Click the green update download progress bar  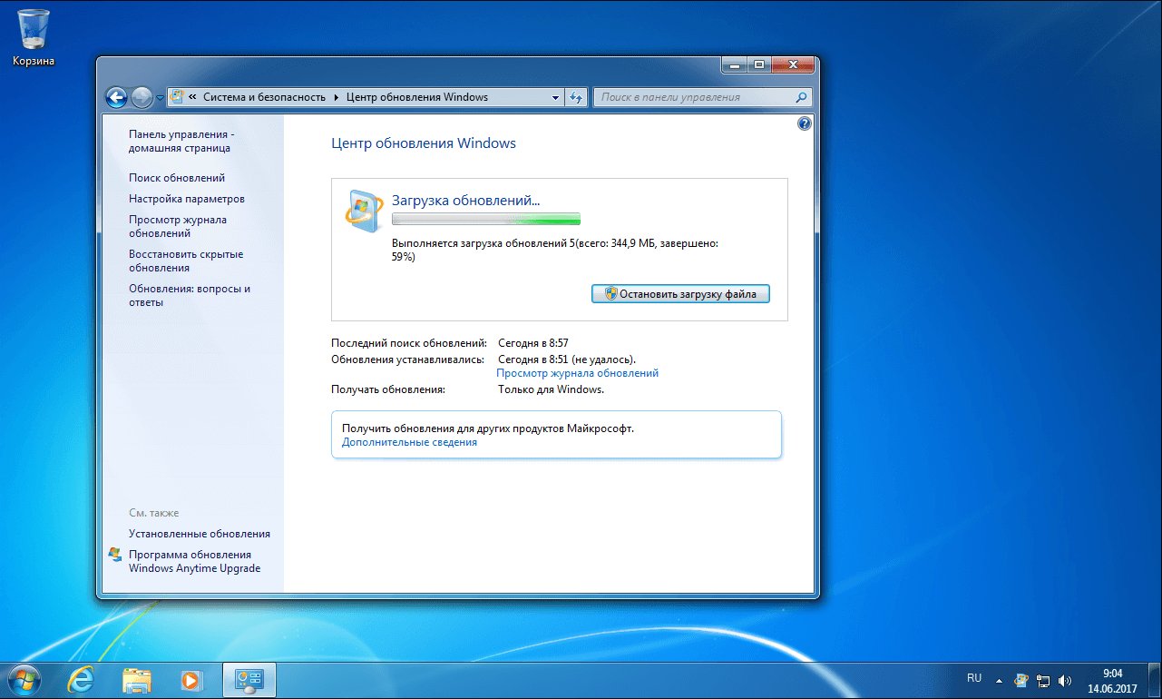click(x=485, y=219)
